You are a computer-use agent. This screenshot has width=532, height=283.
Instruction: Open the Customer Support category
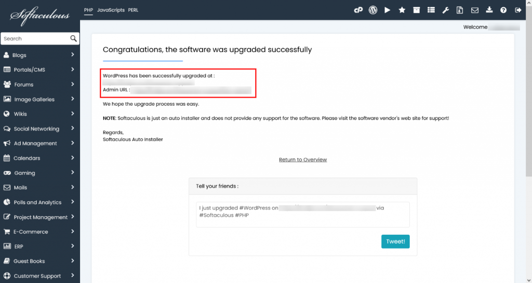(39, 276)
